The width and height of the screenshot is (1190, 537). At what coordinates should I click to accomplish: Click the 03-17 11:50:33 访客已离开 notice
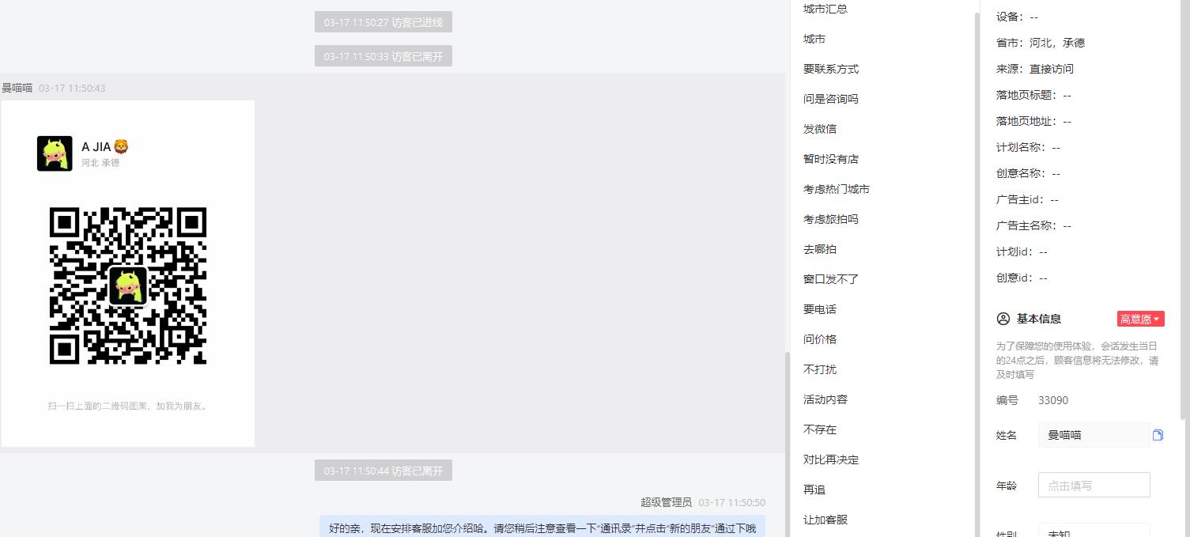click(383, 56)
